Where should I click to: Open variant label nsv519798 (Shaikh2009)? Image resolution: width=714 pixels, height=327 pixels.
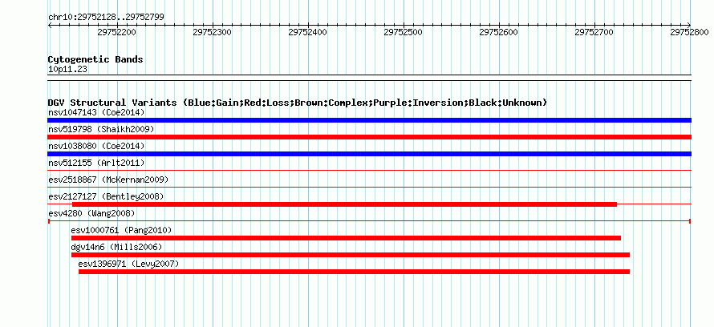(101, 129)
